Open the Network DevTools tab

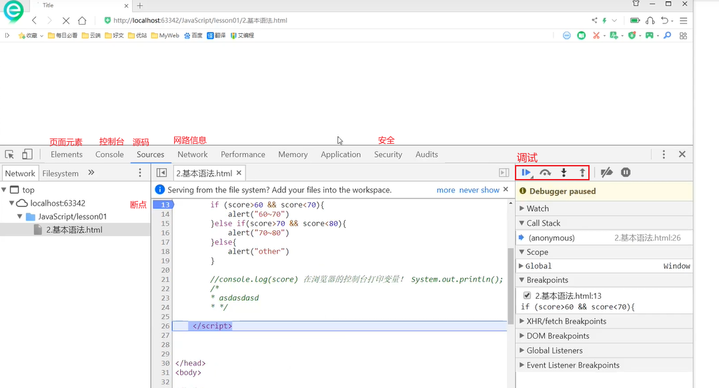click(193, 154)
